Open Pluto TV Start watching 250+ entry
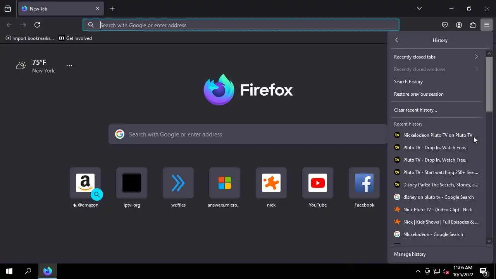Image resolution: width=496 pixels, height=279 pixels. coord(437,172)
